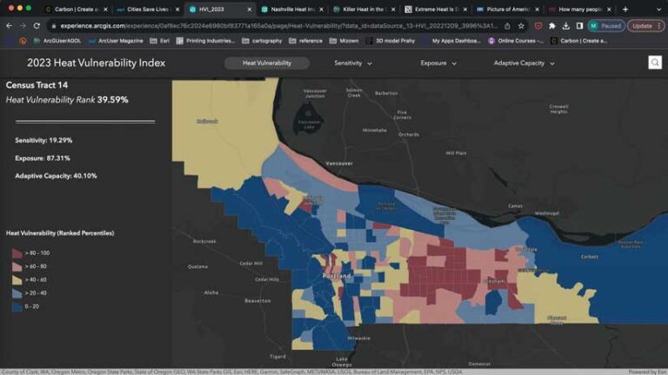668x375 pixels.
Task: Click the 0 - 20 legend swatch
Action: [x=17, y=306]
